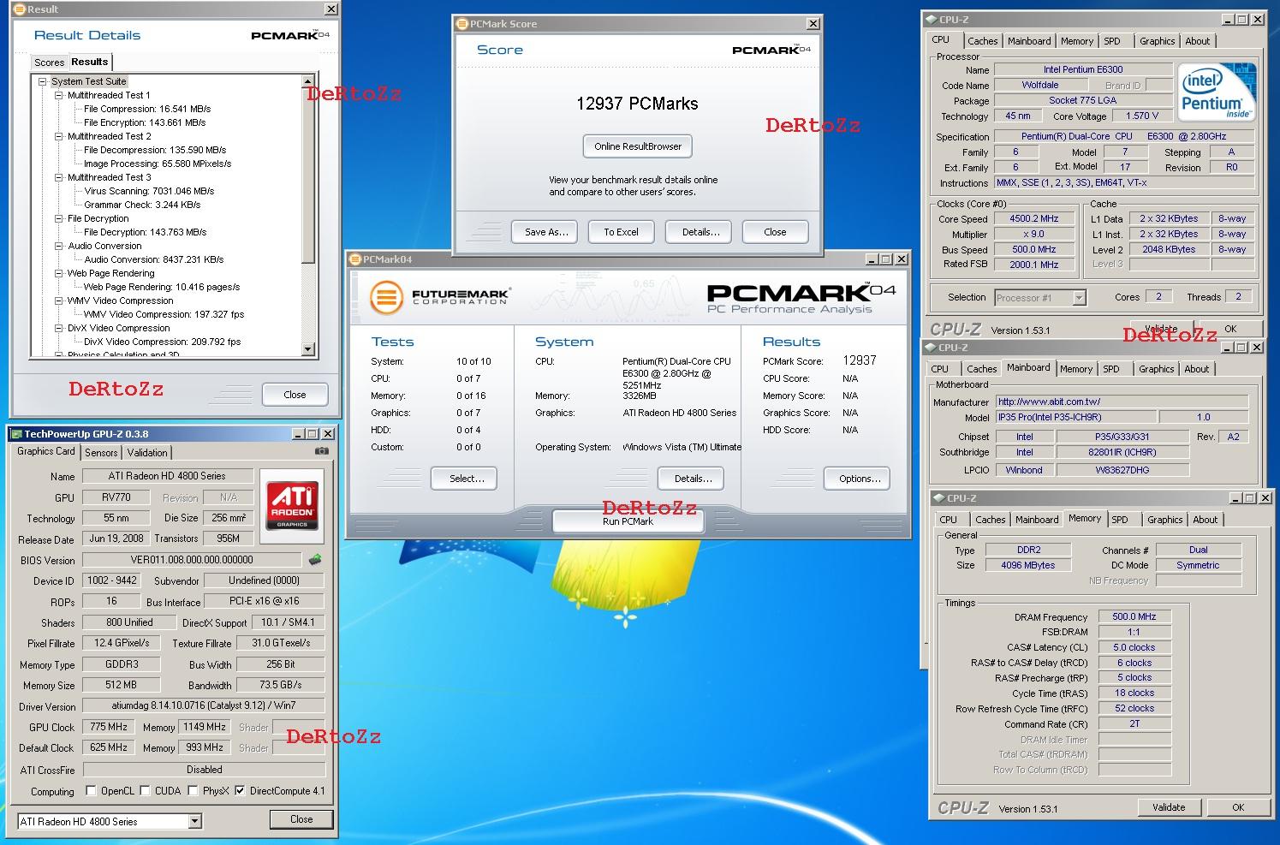The image size is (1280, 845).
Task: Select File Compression: 16.541 MB/s row
Action: (x=147, y=109)
